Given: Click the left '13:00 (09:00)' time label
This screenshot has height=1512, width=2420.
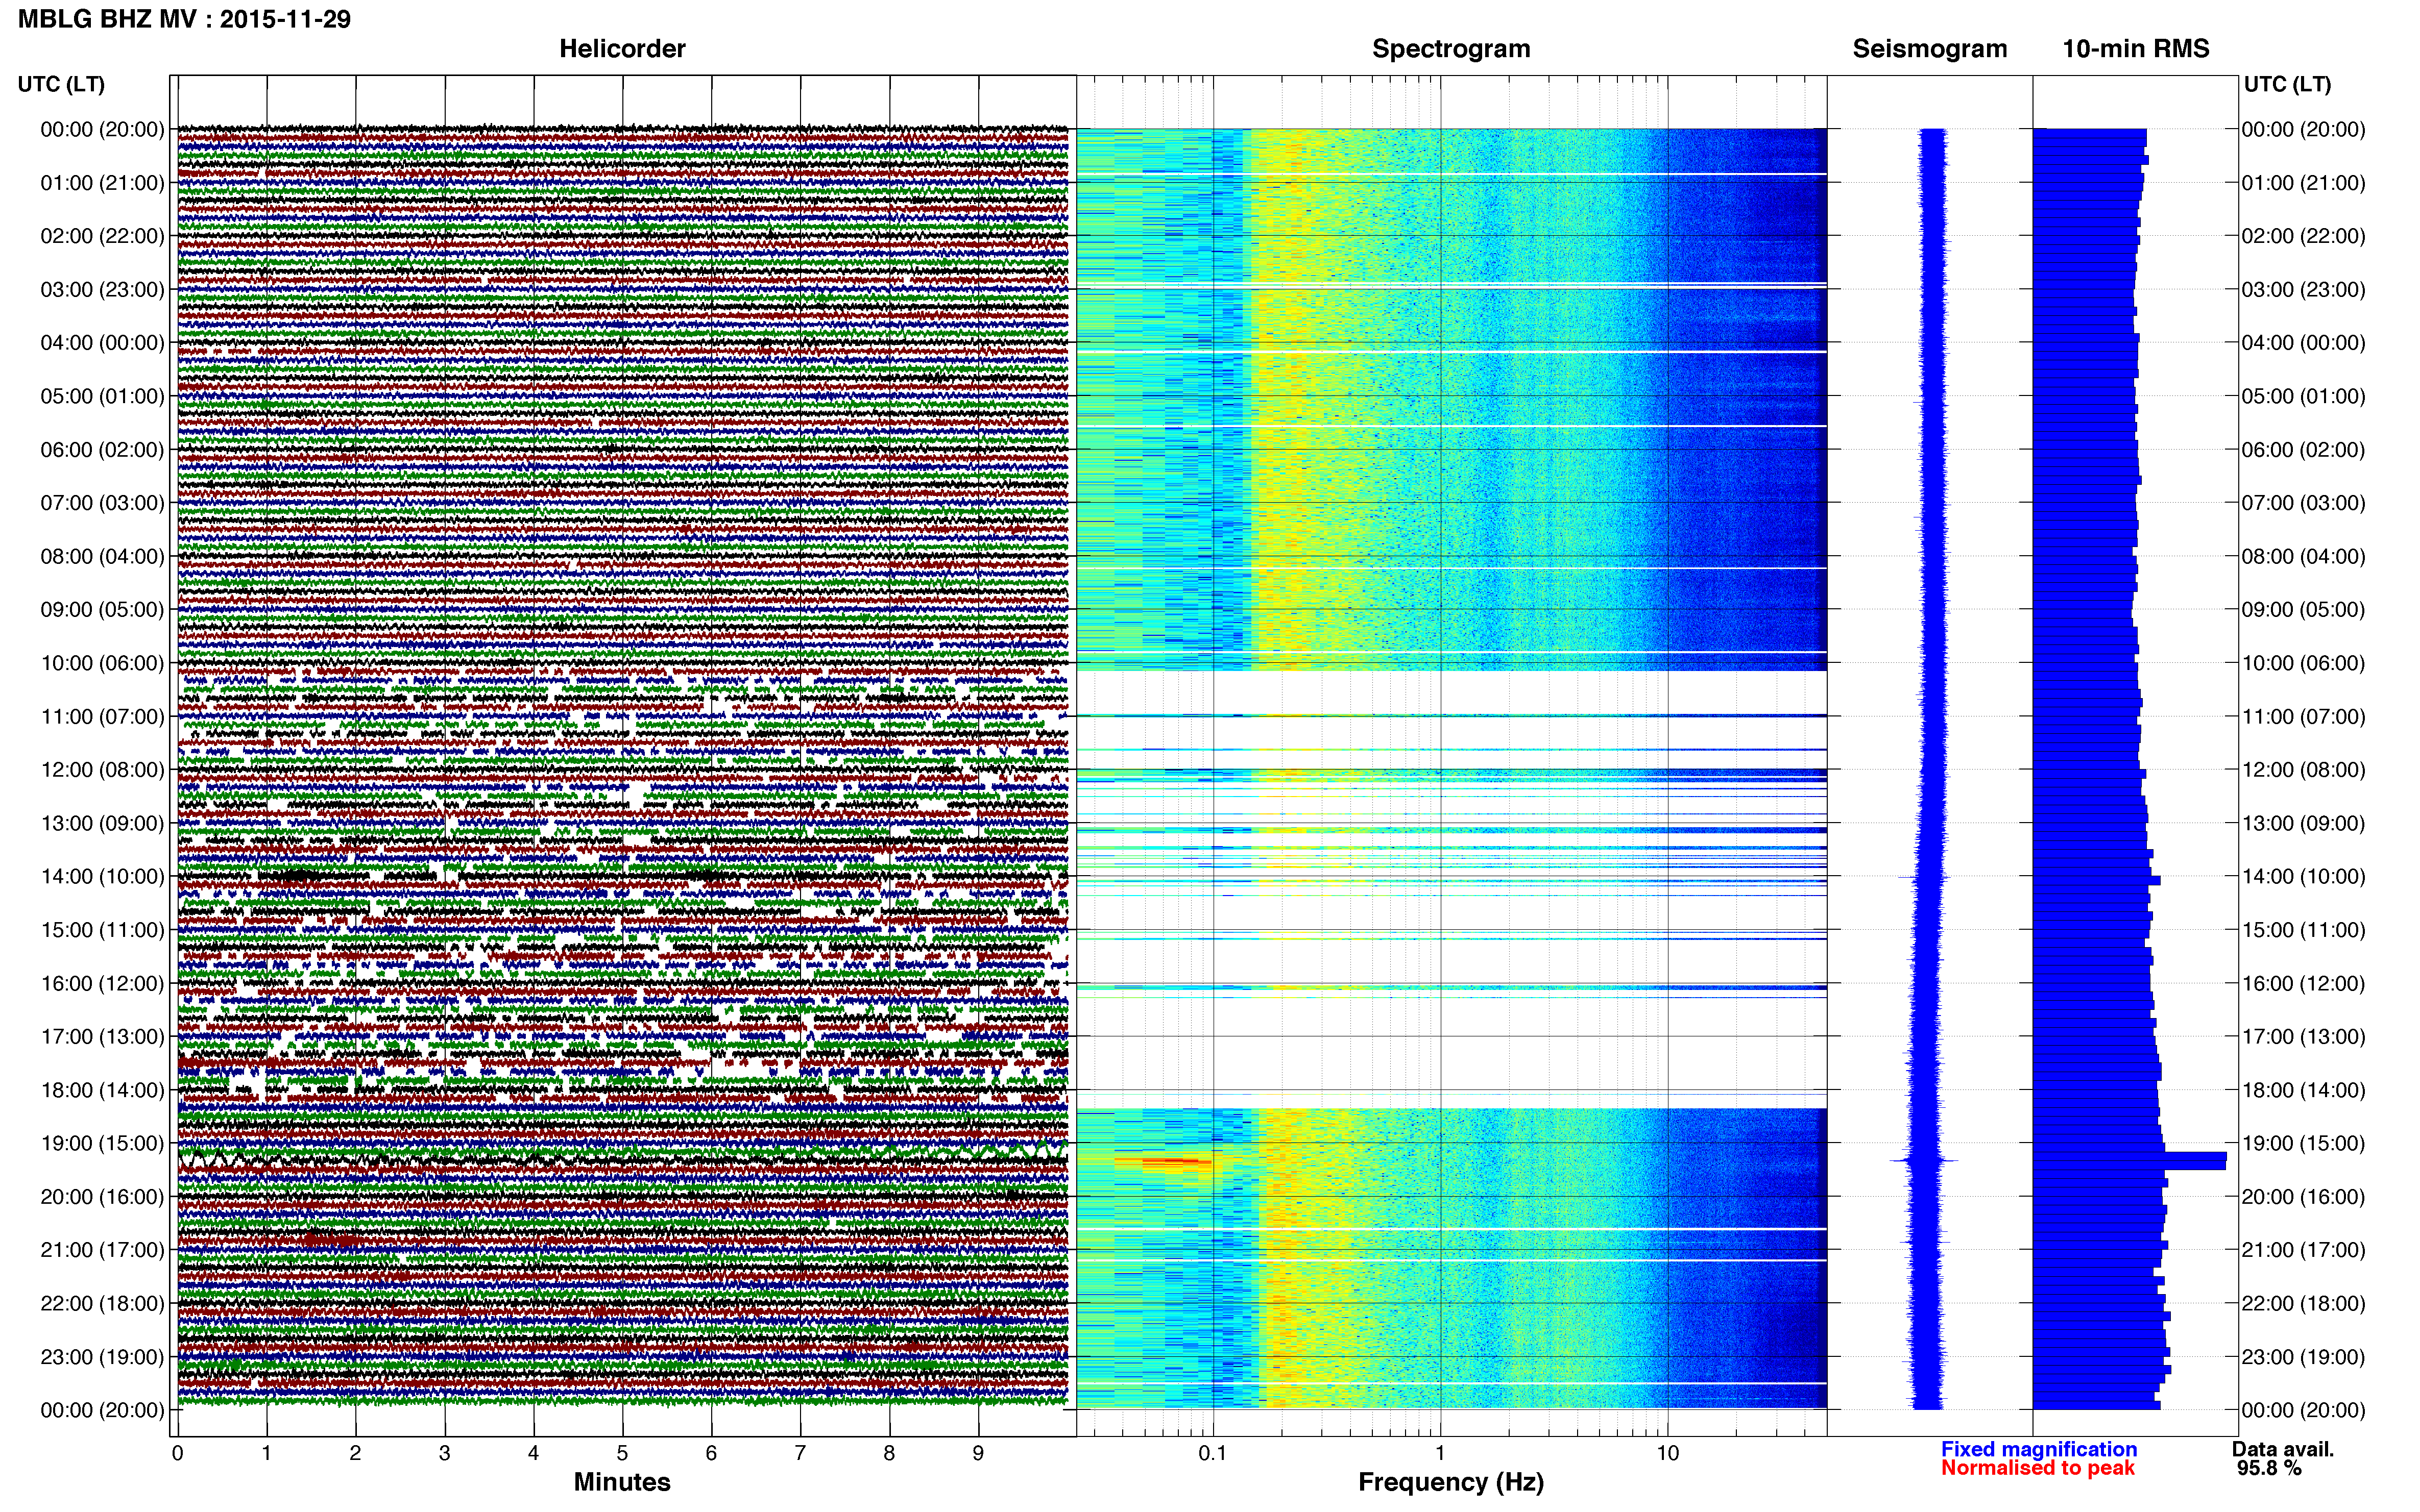Looking at the screenshot, I should 102,823.
